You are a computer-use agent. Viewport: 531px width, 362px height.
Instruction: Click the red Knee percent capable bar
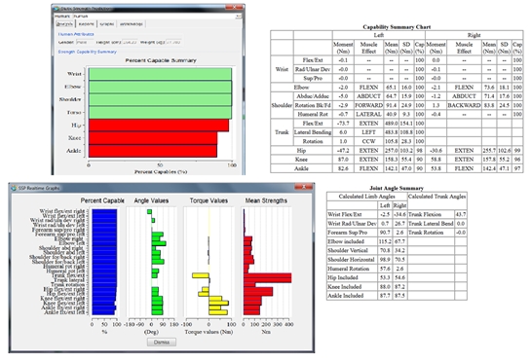[153, 138]
